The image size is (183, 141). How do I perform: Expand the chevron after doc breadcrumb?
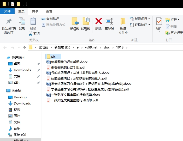click(x=113, y=47)
